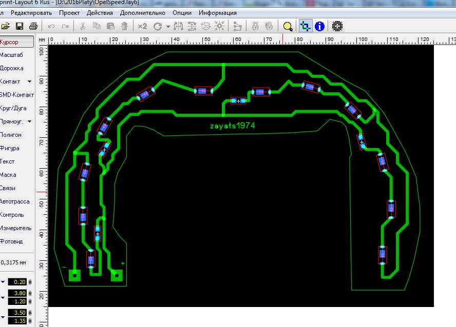This screenshot has height=327, width=456.
Task: Click the grid size 0,3175 мм
Action: click(13, 262)
